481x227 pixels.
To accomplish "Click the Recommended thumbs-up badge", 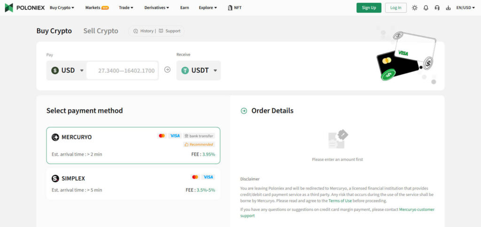I will coord(199,144).
